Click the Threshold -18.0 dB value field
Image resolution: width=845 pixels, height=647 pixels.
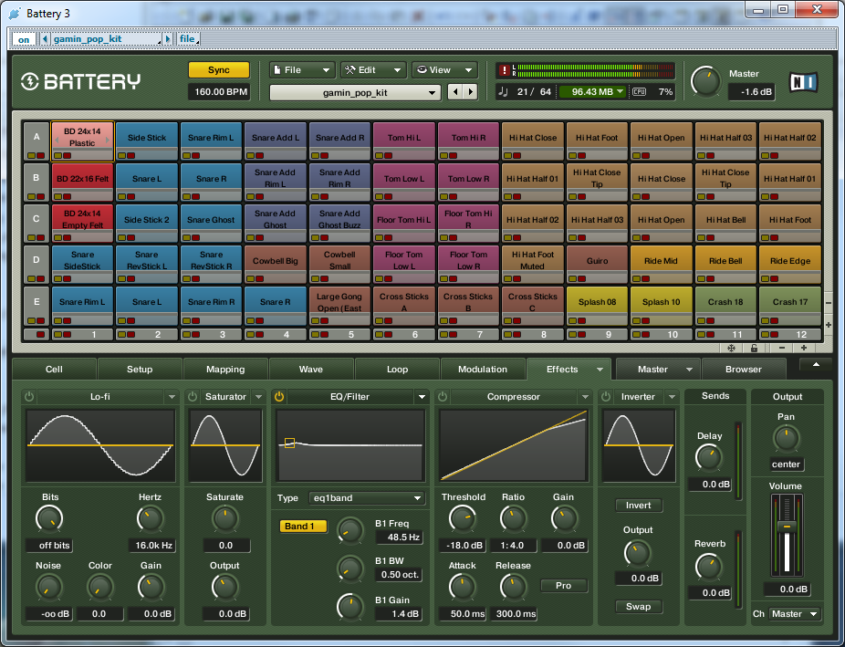point(463,545)
